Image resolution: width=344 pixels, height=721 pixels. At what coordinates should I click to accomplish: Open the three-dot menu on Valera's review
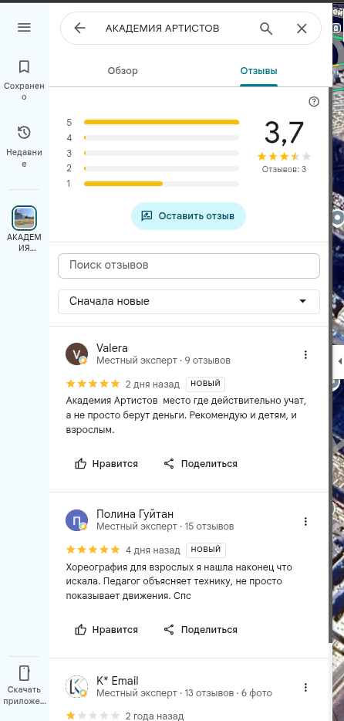[x=306, y=354]
